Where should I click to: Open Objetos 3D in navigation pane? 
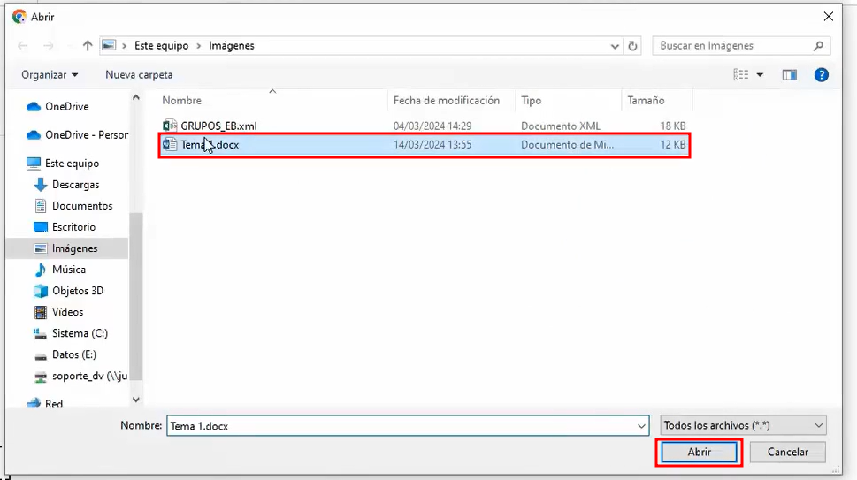[x=77, y=291]
